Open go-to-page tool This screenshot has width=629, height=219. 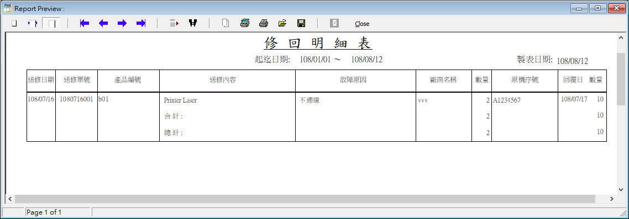coord(174,24)
